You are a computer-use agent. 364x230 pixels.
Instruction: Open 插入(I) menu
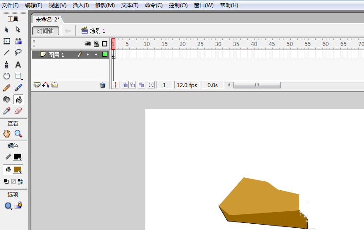(x=81, y=5)
